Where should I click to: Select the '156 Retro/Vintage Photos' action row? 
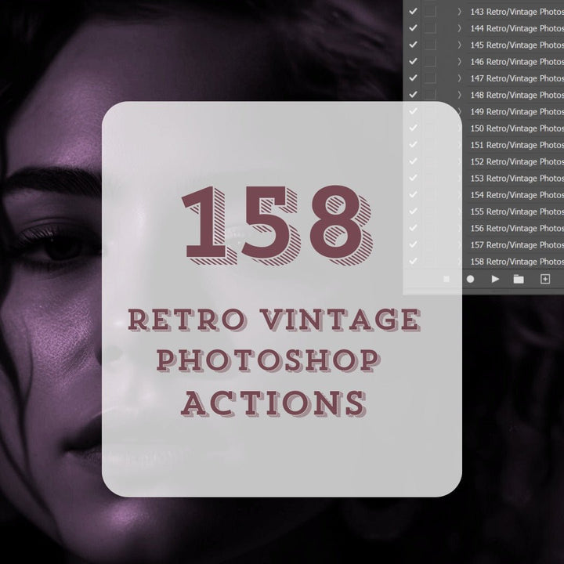(x=515, y=228)
